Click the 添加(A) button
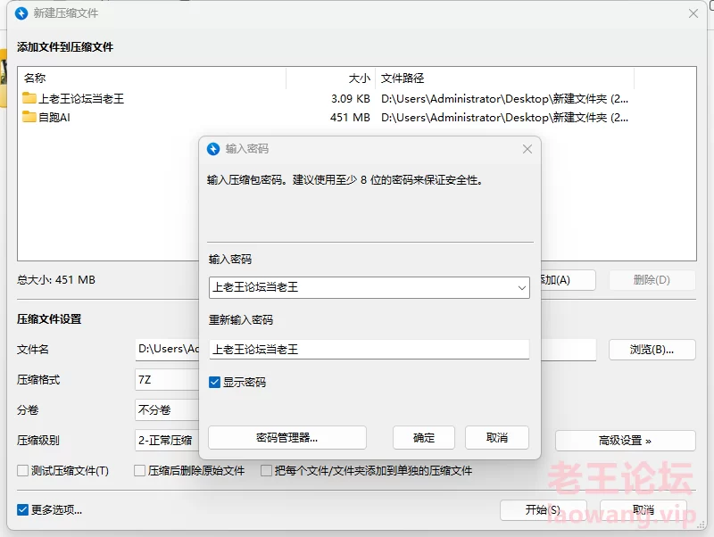Viewport: 714px width, 537px height. (568, 280)
